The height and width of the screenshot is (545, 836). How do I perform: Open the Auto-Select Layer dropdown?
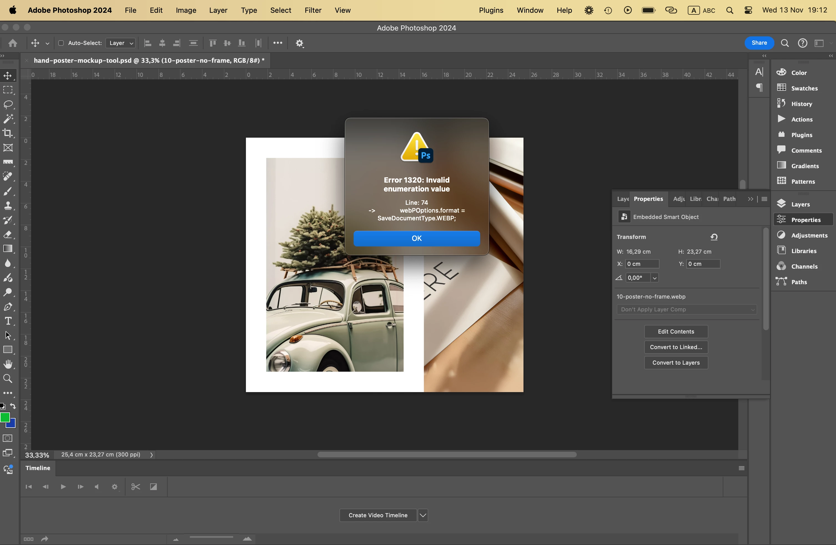121,43
